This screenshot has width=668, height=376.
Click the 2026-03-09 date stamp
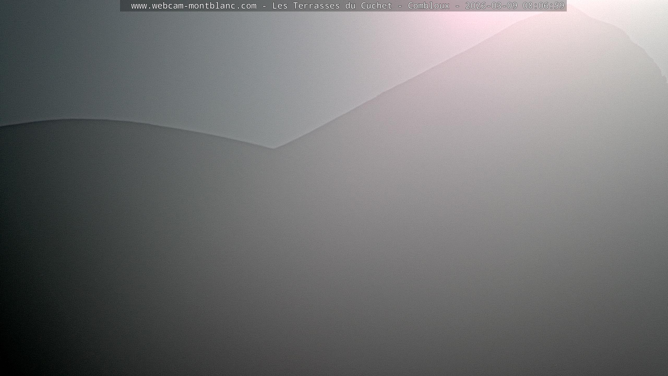tap(491, 6)
